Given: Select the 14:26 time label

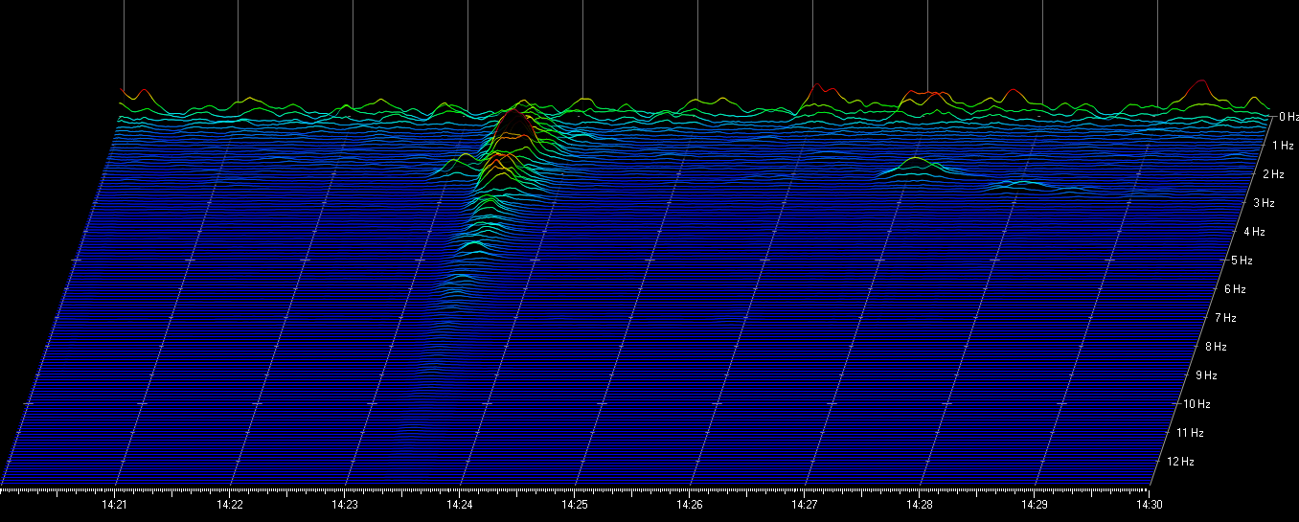Looking at the screenshot, I should 690,504.
